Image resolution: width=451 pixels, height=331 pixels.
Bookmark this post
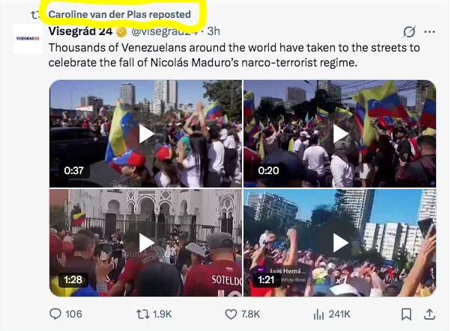point(406,315)
